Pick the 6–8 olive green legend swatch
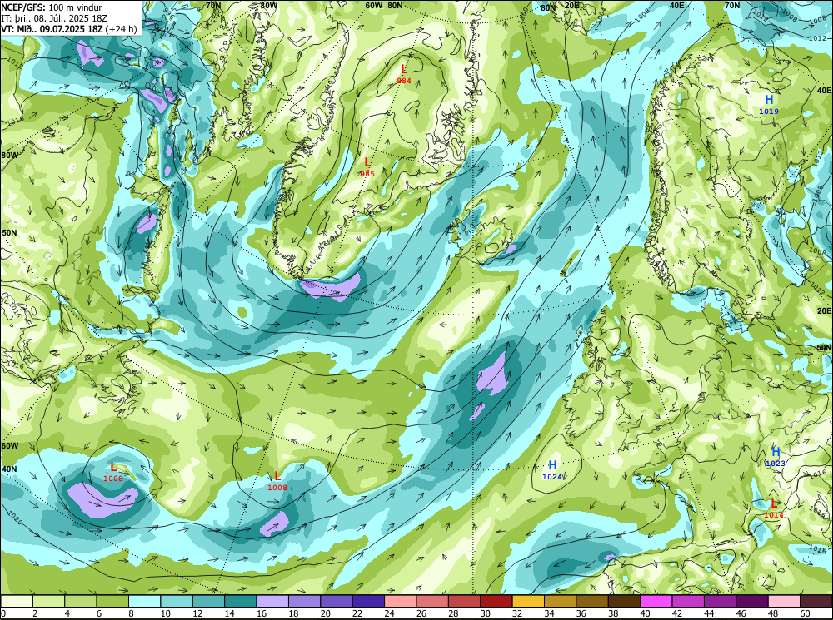Viewport: 833px width, 620px height. point(112,601)
